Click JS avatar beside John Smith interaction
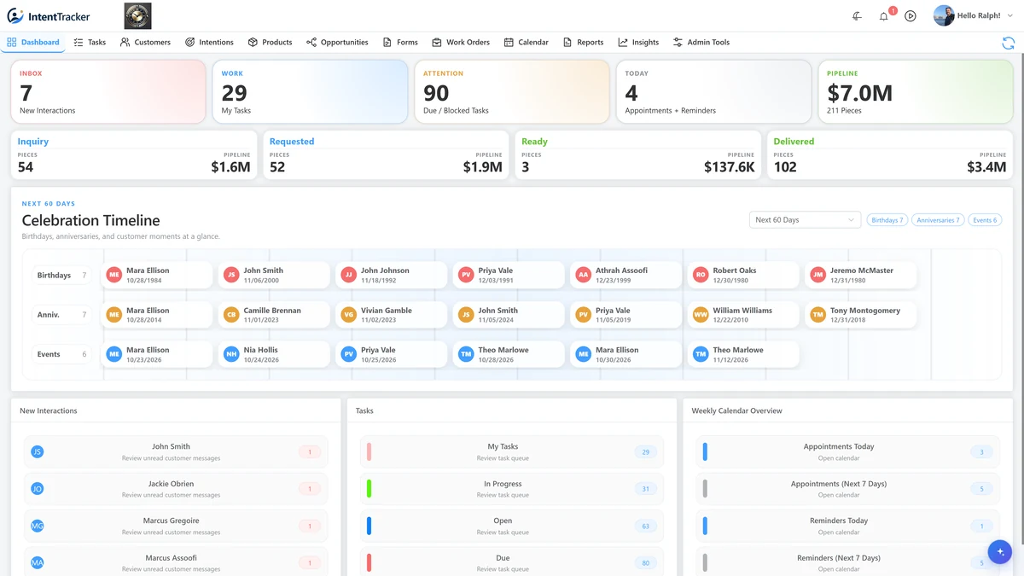Image resolution: width=1024 pixels, height=576 pixels. (38, 451)
